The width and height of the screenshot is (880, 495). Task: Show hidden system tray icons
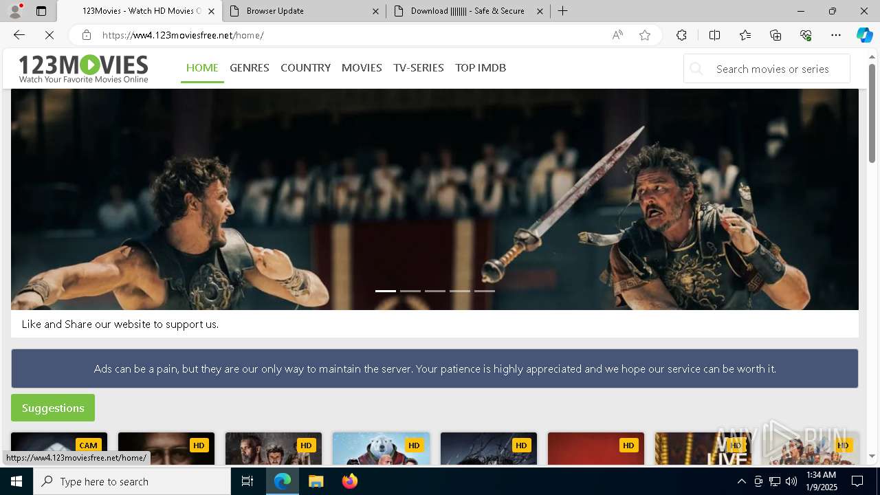pyautogui.click(x=741, y=481)
